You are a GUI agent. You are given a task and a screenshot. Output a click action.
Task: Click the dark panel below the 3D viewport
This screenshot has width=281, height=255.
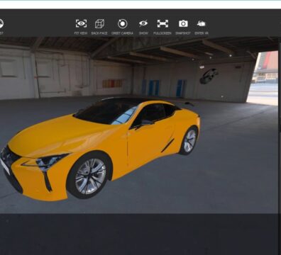click(140, 234)
